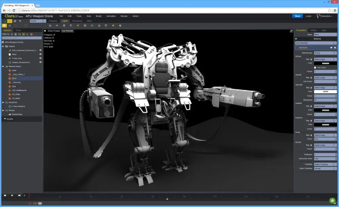Click the pencil icon in the viewport header
The height and width of the screenshot is (207, 339).
tap(291, 31)
